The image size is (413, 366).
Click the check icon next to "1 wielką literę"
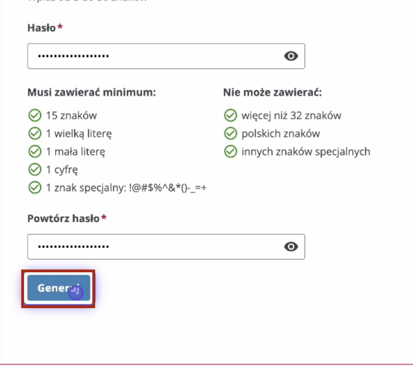(35, 134)
